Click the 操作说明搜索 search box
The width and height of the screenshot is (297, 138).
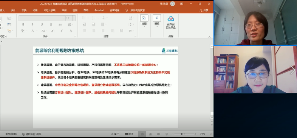138,11
